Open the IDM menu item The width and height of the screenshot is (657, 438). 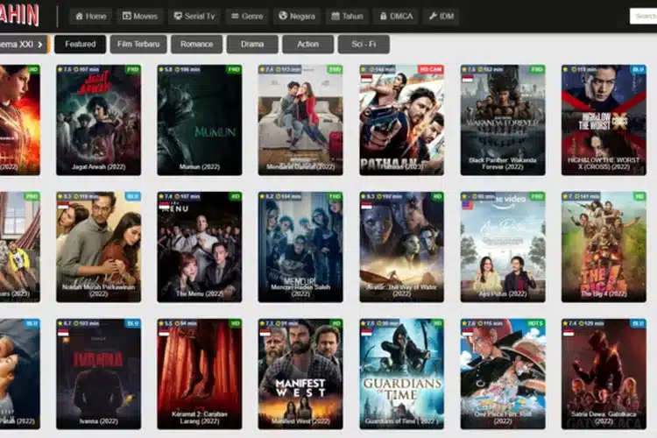tap(442, 17)
